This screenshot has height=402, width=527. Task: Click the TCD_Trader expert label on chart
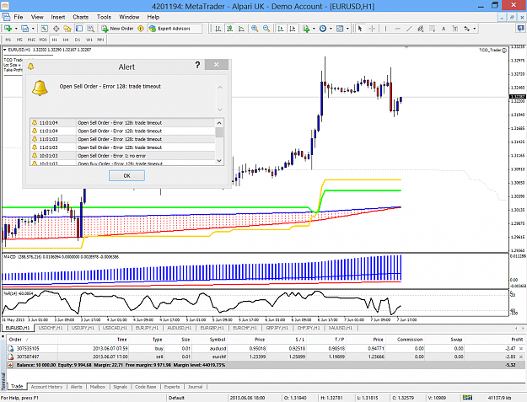(x=492, y=50)
